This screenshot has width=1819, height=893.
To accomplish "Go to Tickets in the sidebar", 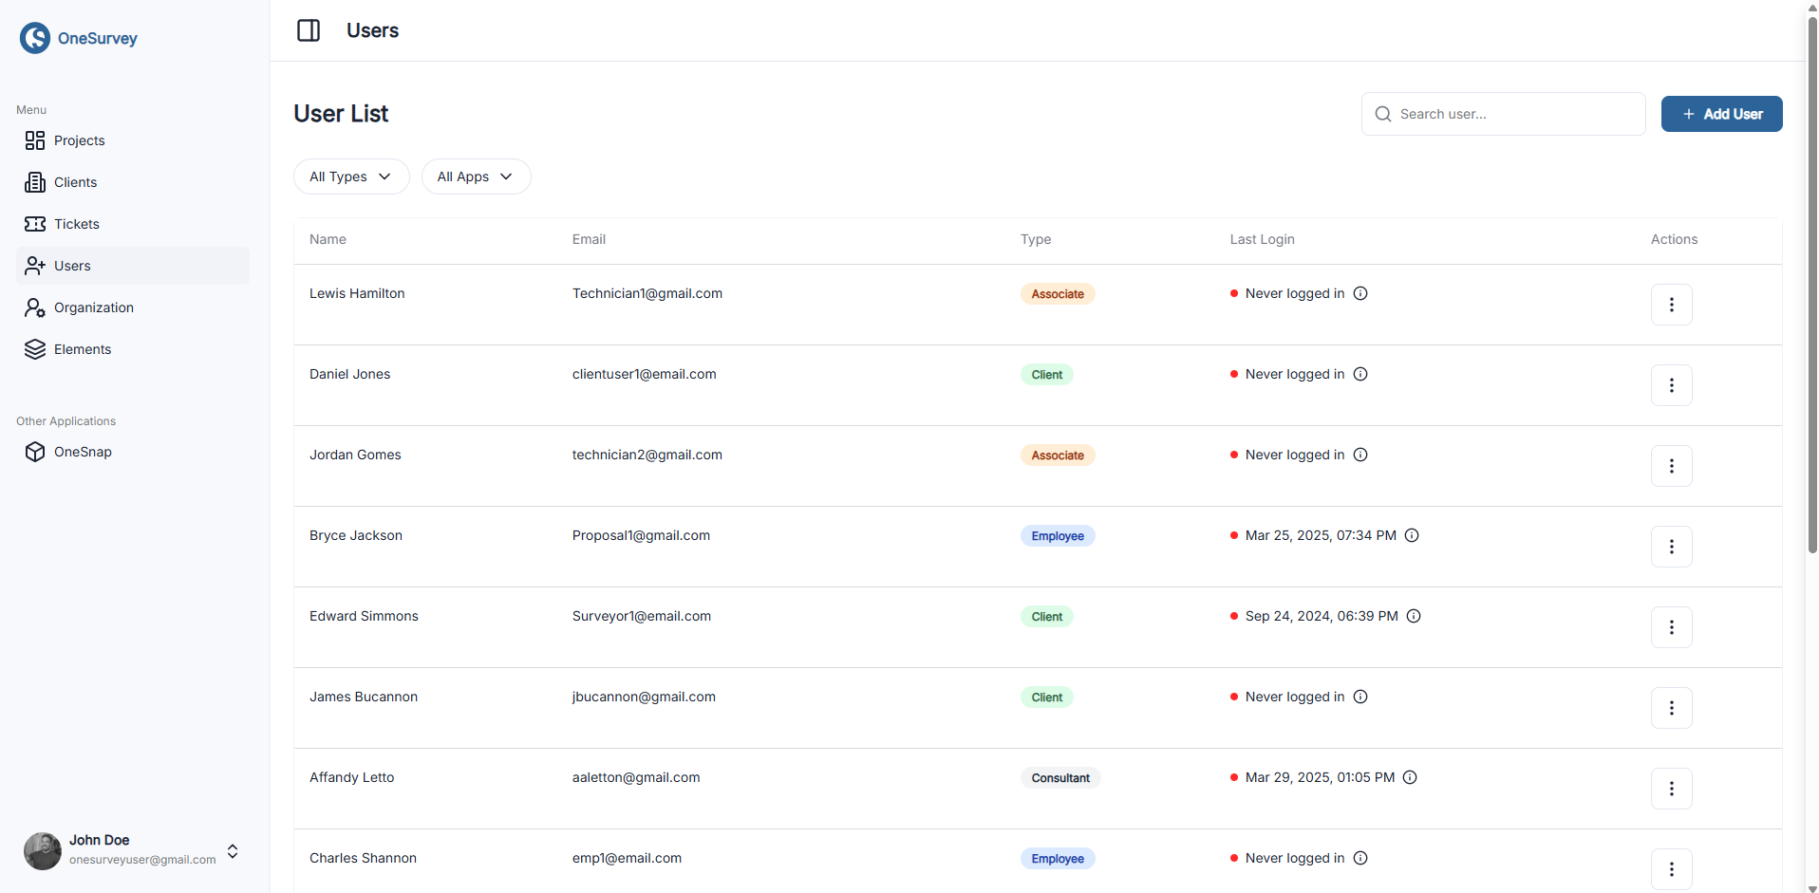I will tap(76, 224).
